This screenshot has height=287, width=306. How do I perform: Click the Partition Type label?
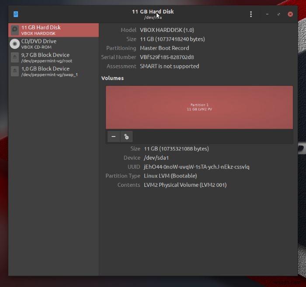pyautogui.click(x=123, y=176)
